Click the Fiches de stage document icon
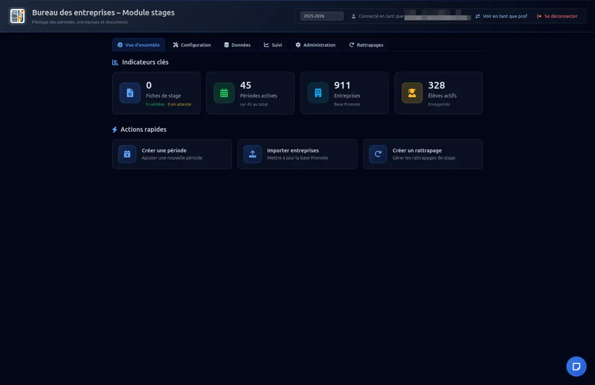This screenshot has height=385, width=595. coord(130,93)
